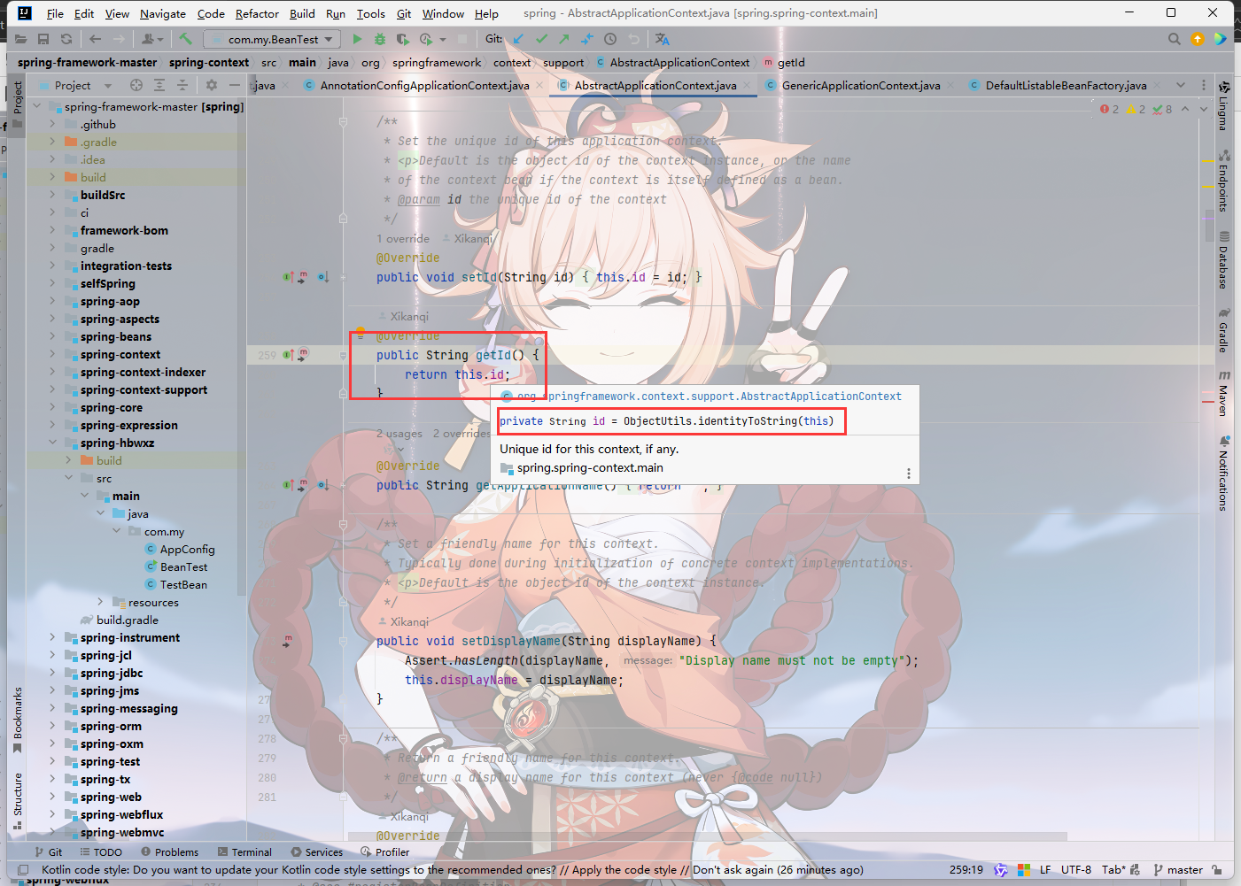Select BeanTest class in project tree
This screenshot has height=886, width=1241.
click(x=183, y=566)
